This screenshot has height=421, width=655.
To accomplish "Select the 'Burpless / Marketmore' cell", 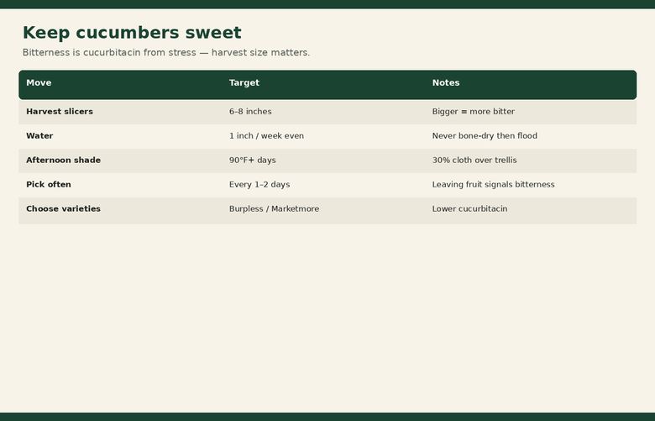I will click(274, 208).
